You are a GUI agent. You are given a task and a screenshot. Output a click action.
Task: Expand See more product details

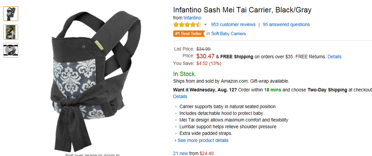(x=203, y=140)
